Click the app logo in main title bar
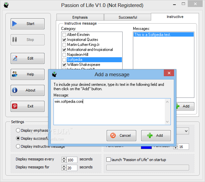This screenshot has width=205, height=182. tap(6, 5)
